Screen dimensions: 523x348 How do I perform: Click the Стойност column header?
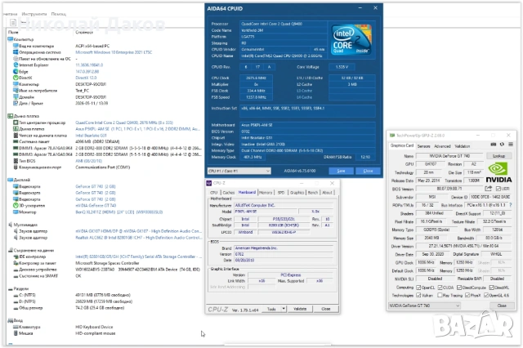(84, 33)
